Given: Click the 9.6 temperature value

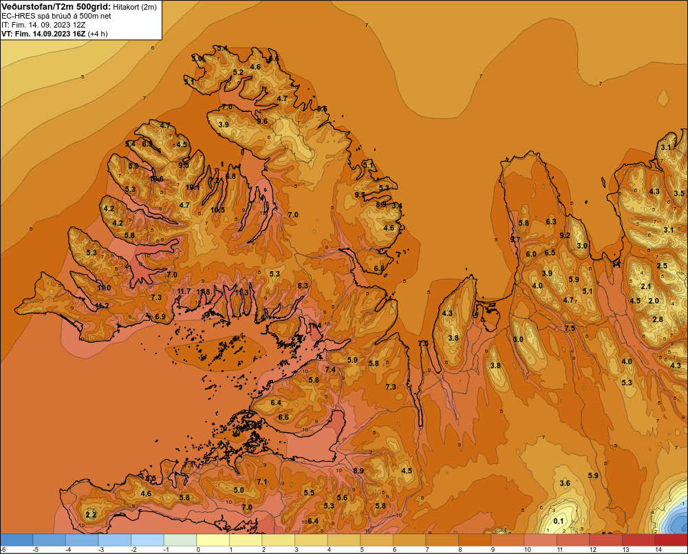Looking at the screenshot, I should coord(262,121).
